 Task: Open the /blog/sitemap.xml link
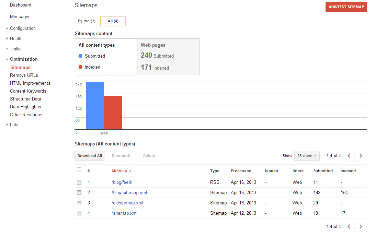coord(129,192)
